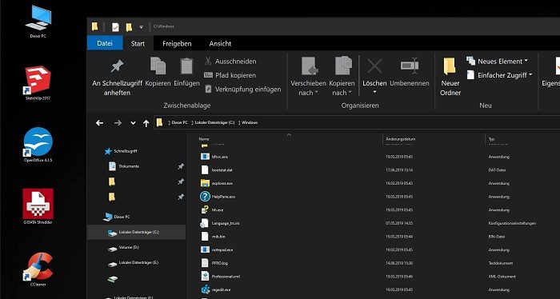Click the Umbenennen ribbon icon
The height and width of the screenshot is (299, 560).
coord(410,66)
